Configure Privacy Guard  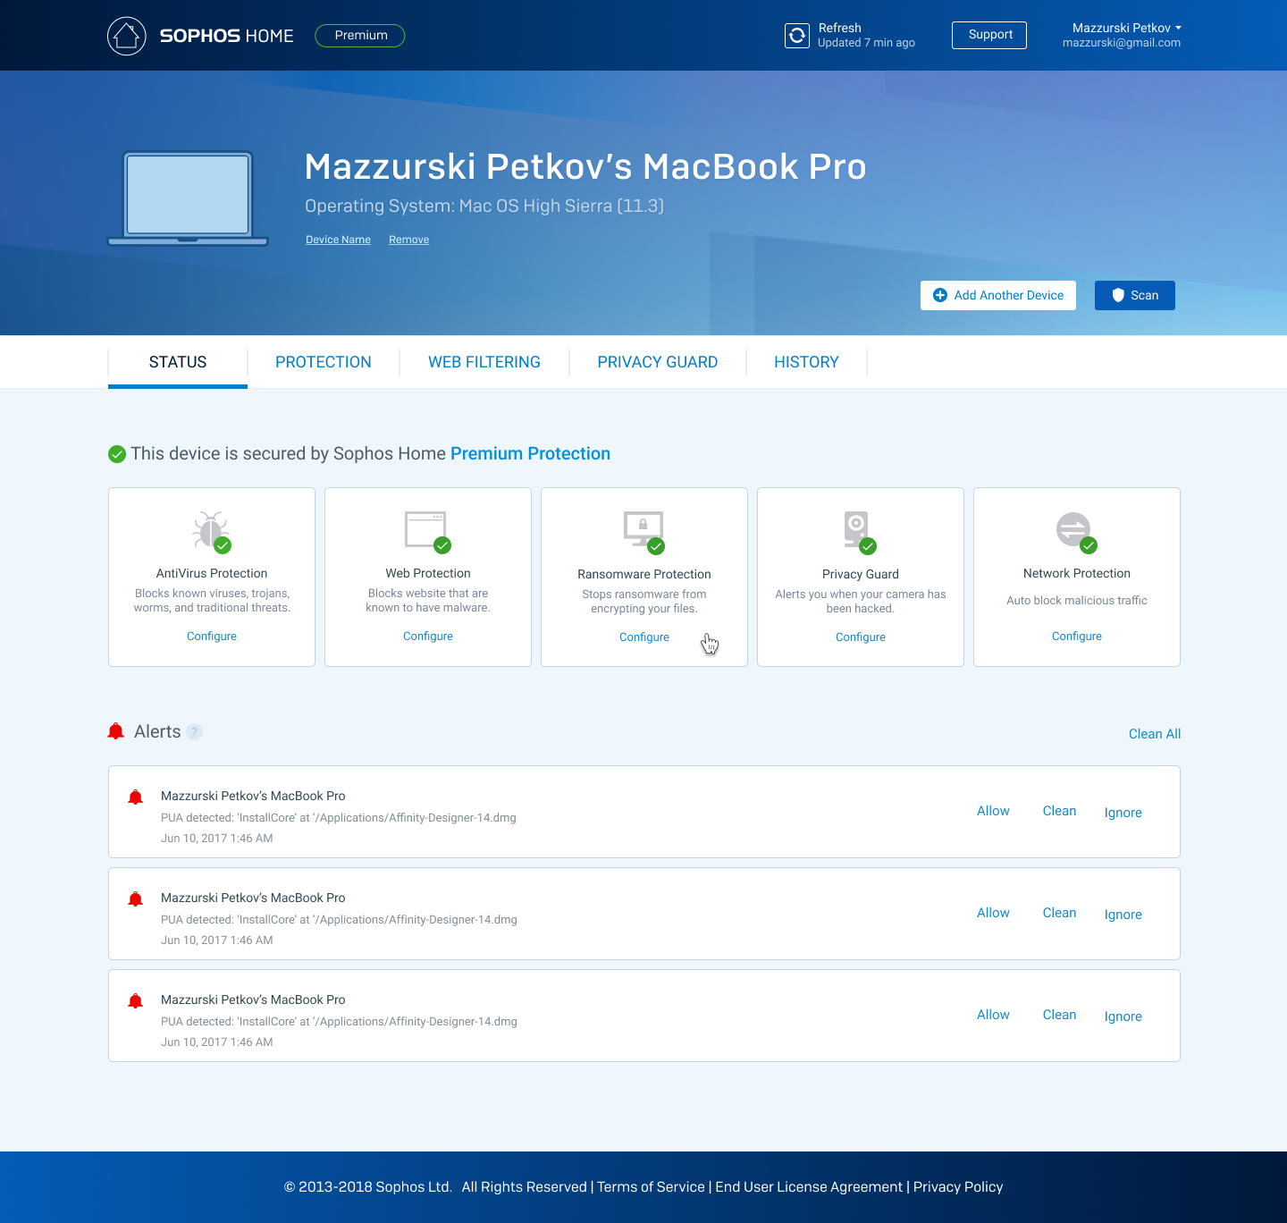click(x=861, y=637)
